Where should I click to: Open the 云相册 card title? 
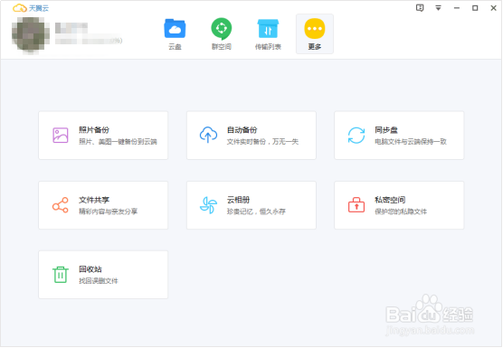click(238, 200)
